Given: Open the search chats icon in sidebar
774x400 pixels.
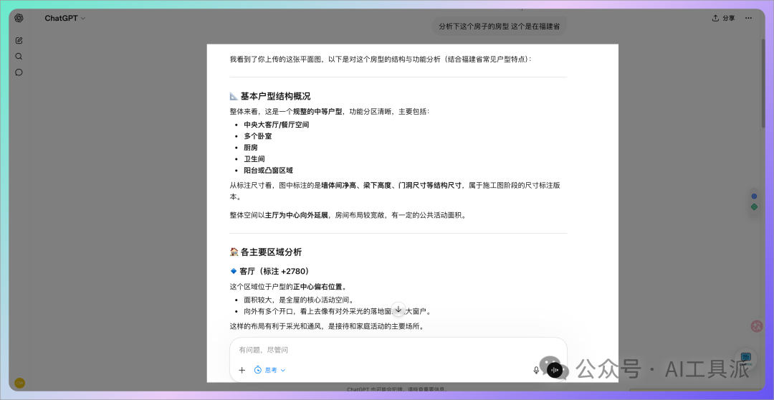Looking at the screenshot, I should 19,57.
